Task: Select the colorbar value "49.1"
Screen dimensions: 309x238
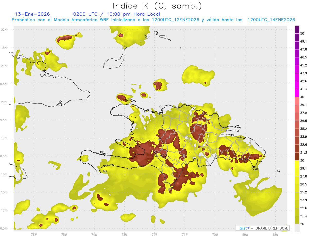Action: click(x=304, y=41)
